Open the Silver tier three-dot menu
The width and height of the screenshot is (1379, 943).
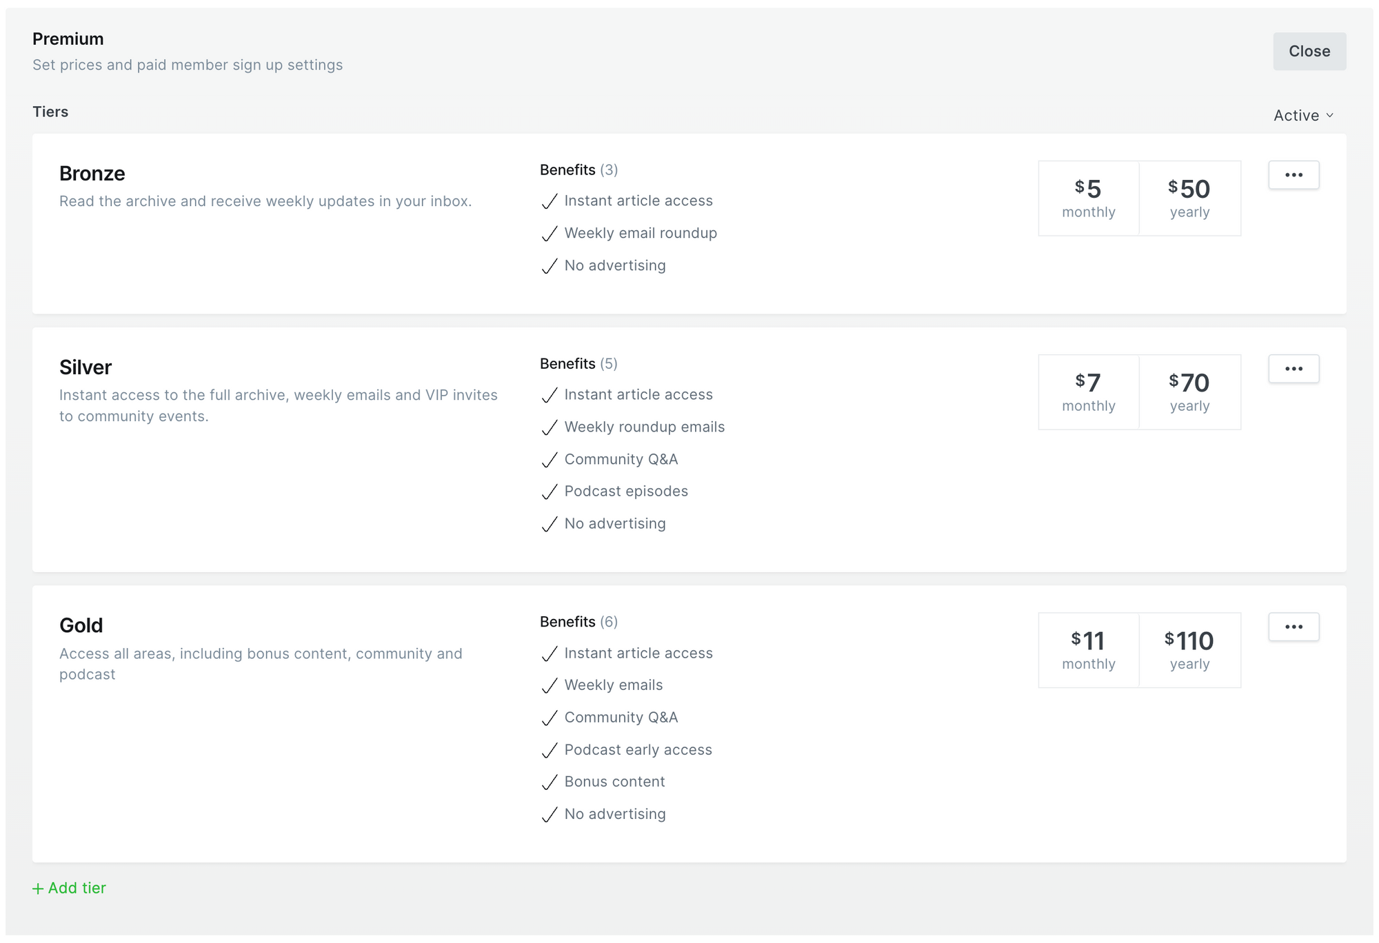pyautogui.click(x=1294, y=369)
